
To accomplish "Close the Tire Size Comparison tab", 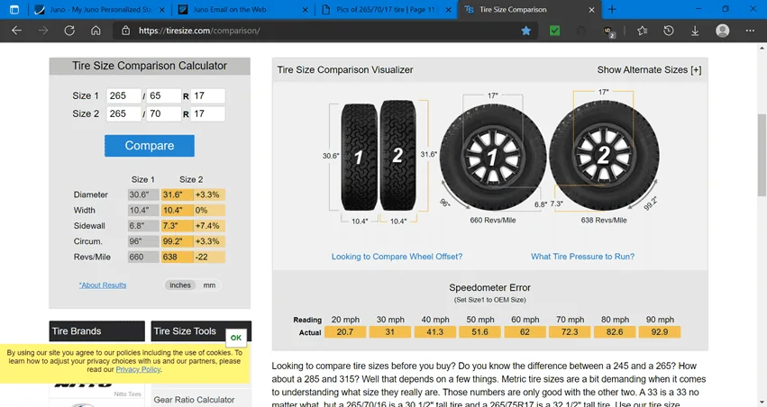I will coord(591,10).
